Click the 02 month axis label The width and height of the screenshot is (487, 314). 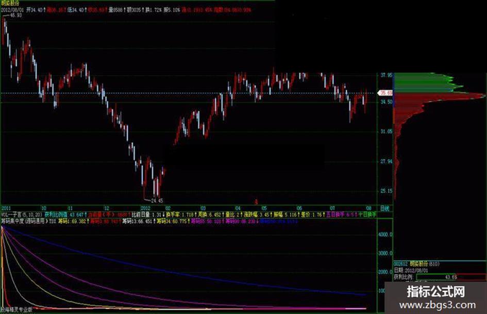[x=167, y=208]
